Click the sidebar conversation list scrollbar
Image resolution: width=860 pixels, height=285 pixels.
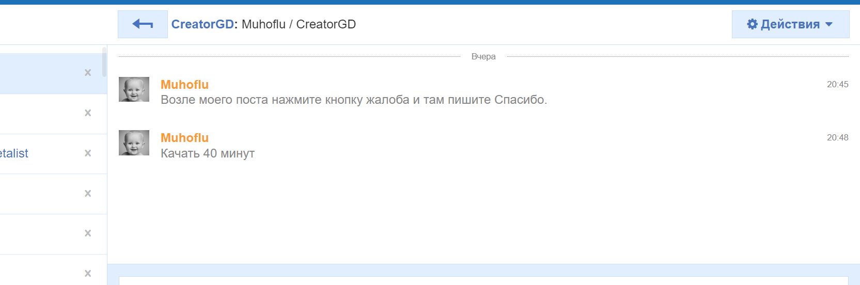coord(104,62)
